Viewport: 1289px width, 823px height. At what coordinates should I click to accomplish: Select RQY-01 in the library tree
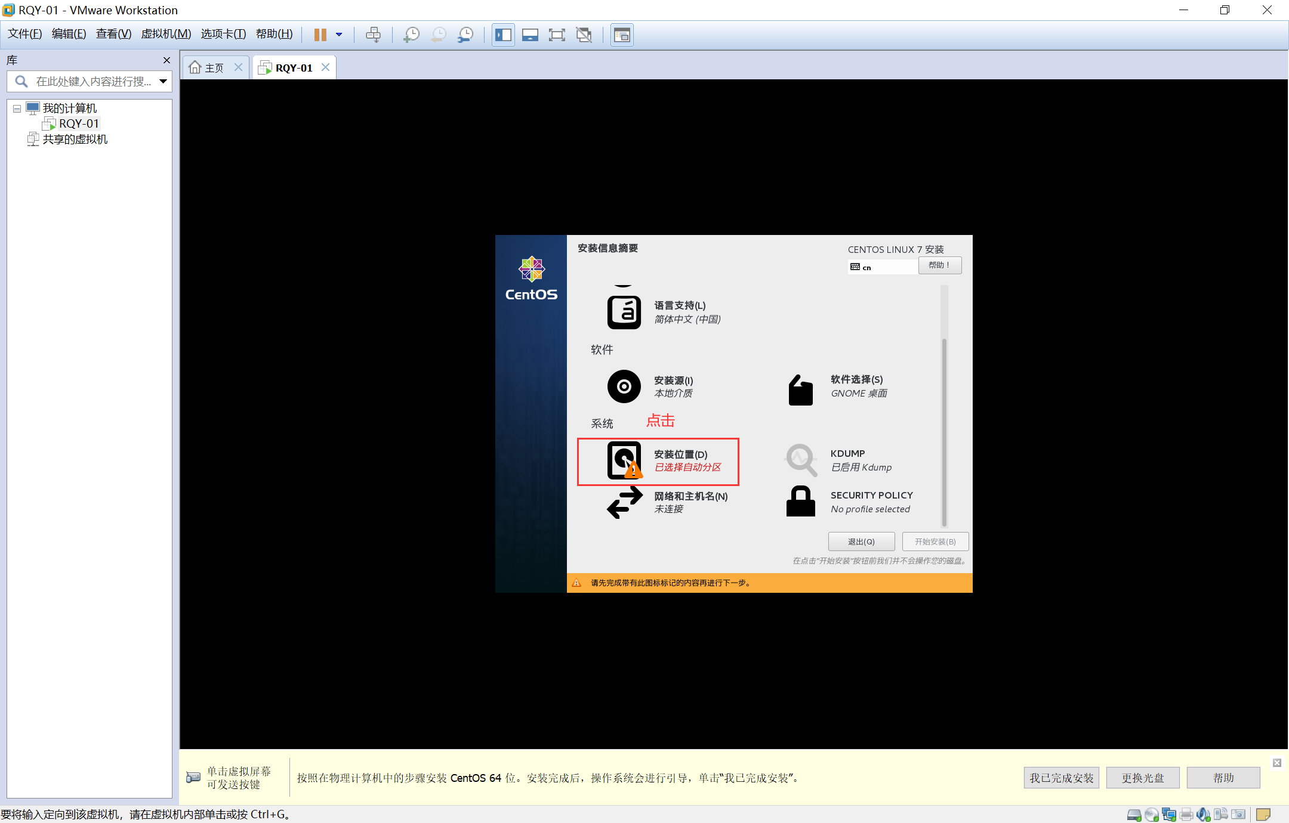(x=79, y=124)
